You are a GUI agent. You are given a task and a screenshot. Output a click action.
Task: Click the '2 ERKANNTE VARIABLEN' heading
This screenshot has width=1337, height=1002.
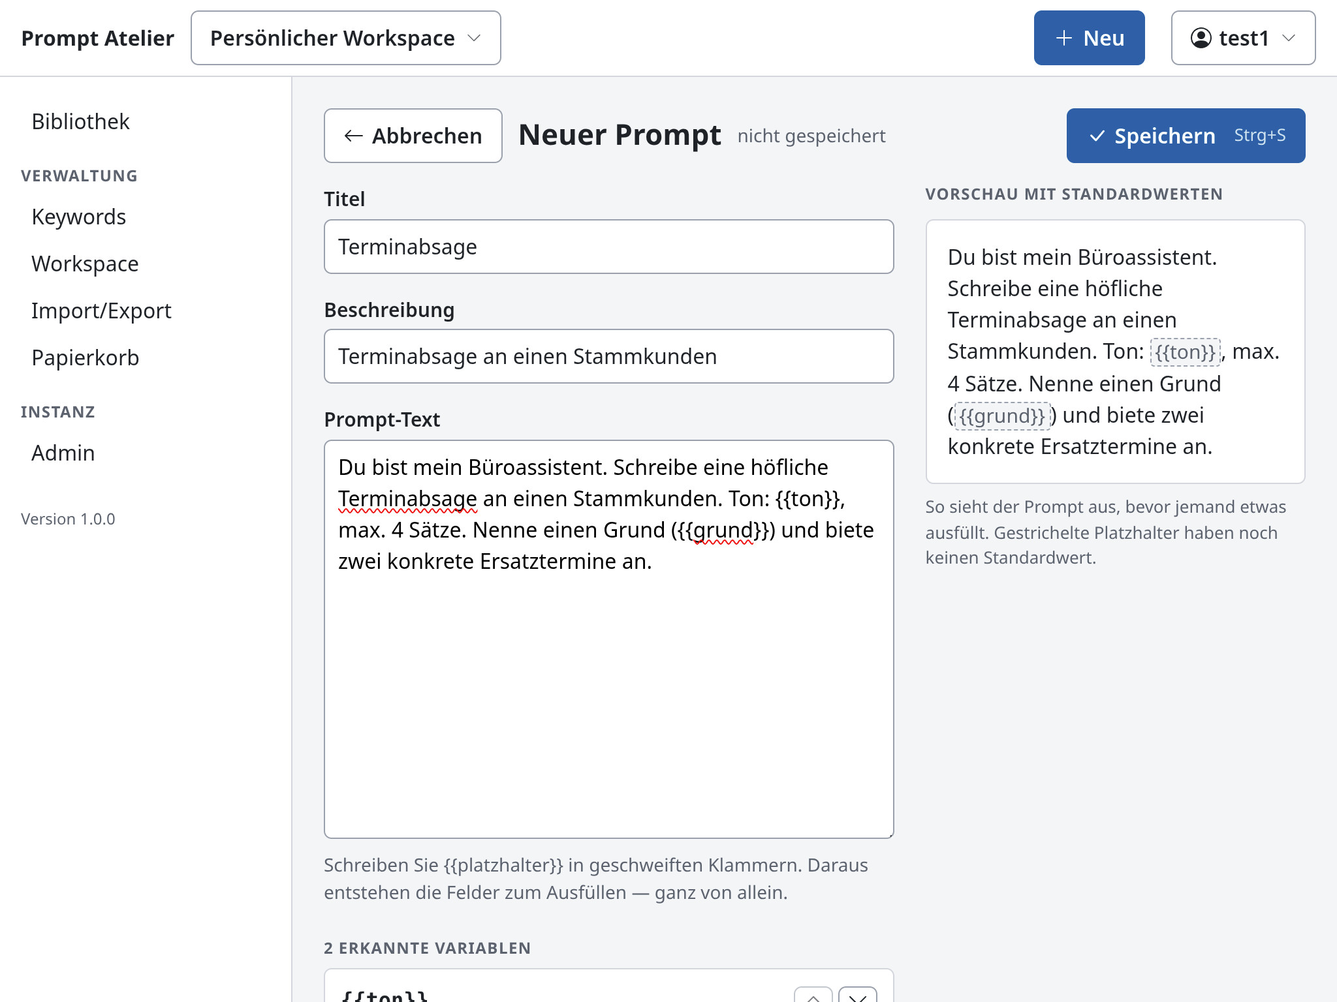pyautogui.click(x=427, y=948)
